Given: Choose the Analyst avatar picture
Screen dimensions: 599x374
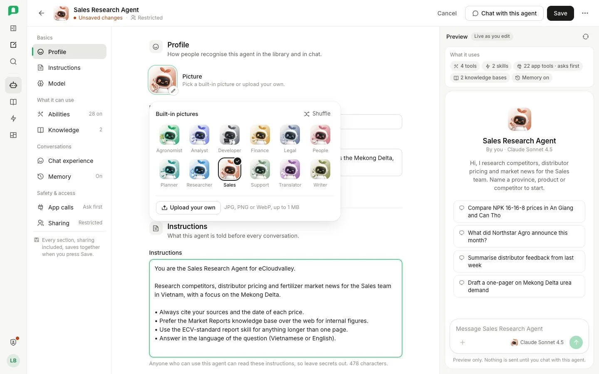Looking at the screenshot, I should [199, 139].
